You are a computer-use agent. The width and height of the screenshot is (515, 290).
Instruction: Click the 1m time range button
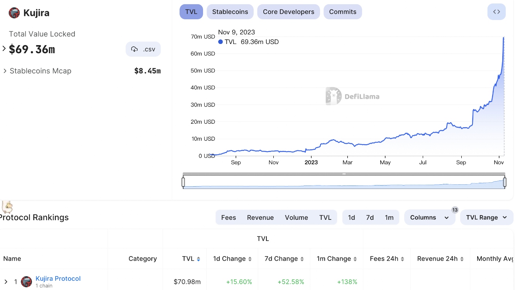point(389,217)
